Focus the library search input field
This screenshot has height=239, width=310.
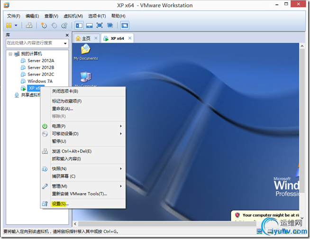pos(34,43)
